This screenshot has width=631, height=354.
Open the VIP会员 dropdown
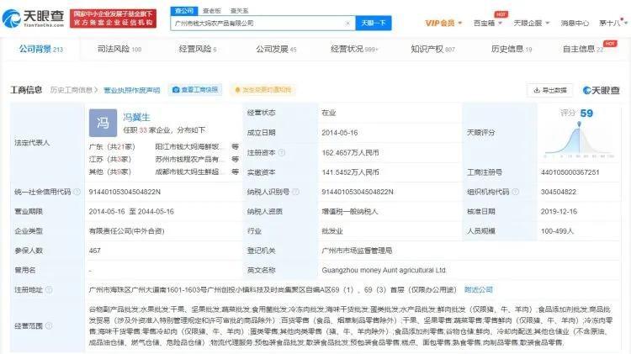443,24
